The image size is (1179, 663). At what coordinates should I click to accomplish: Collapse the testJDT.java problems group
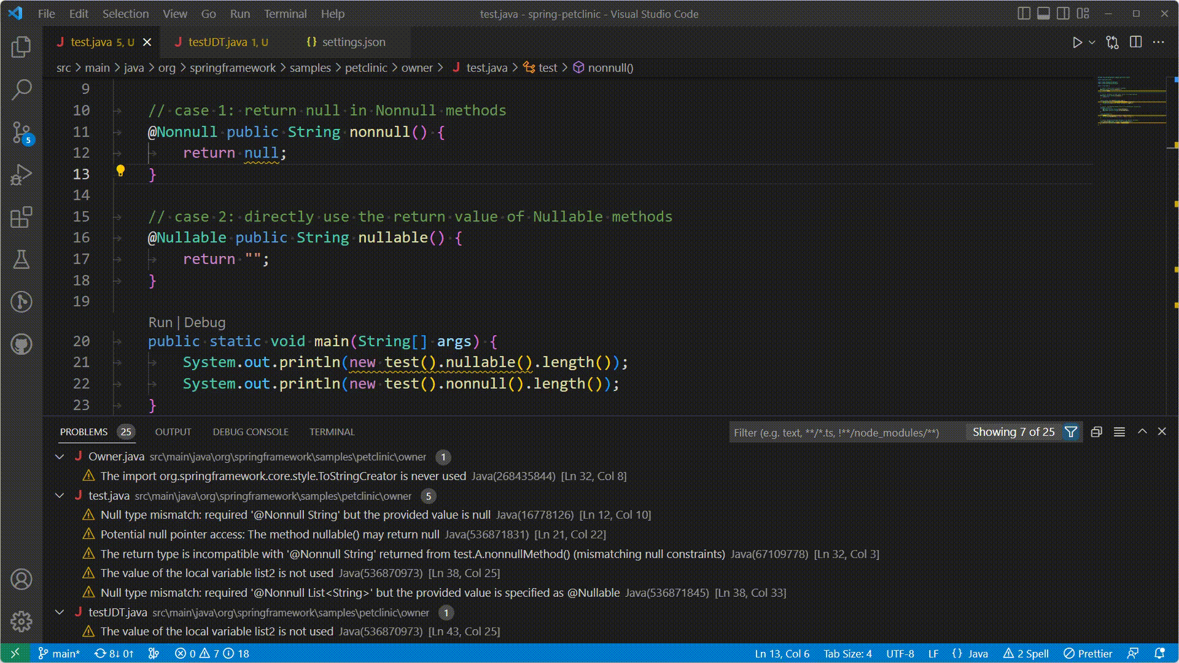point(60,612)
